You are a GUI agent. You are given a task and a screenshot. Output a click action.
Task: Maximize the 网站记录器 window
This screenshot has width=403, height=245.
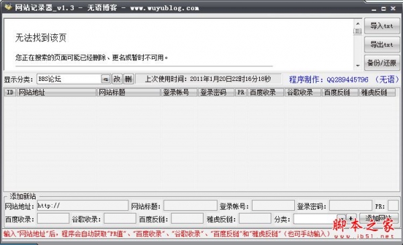pos(384,9)
